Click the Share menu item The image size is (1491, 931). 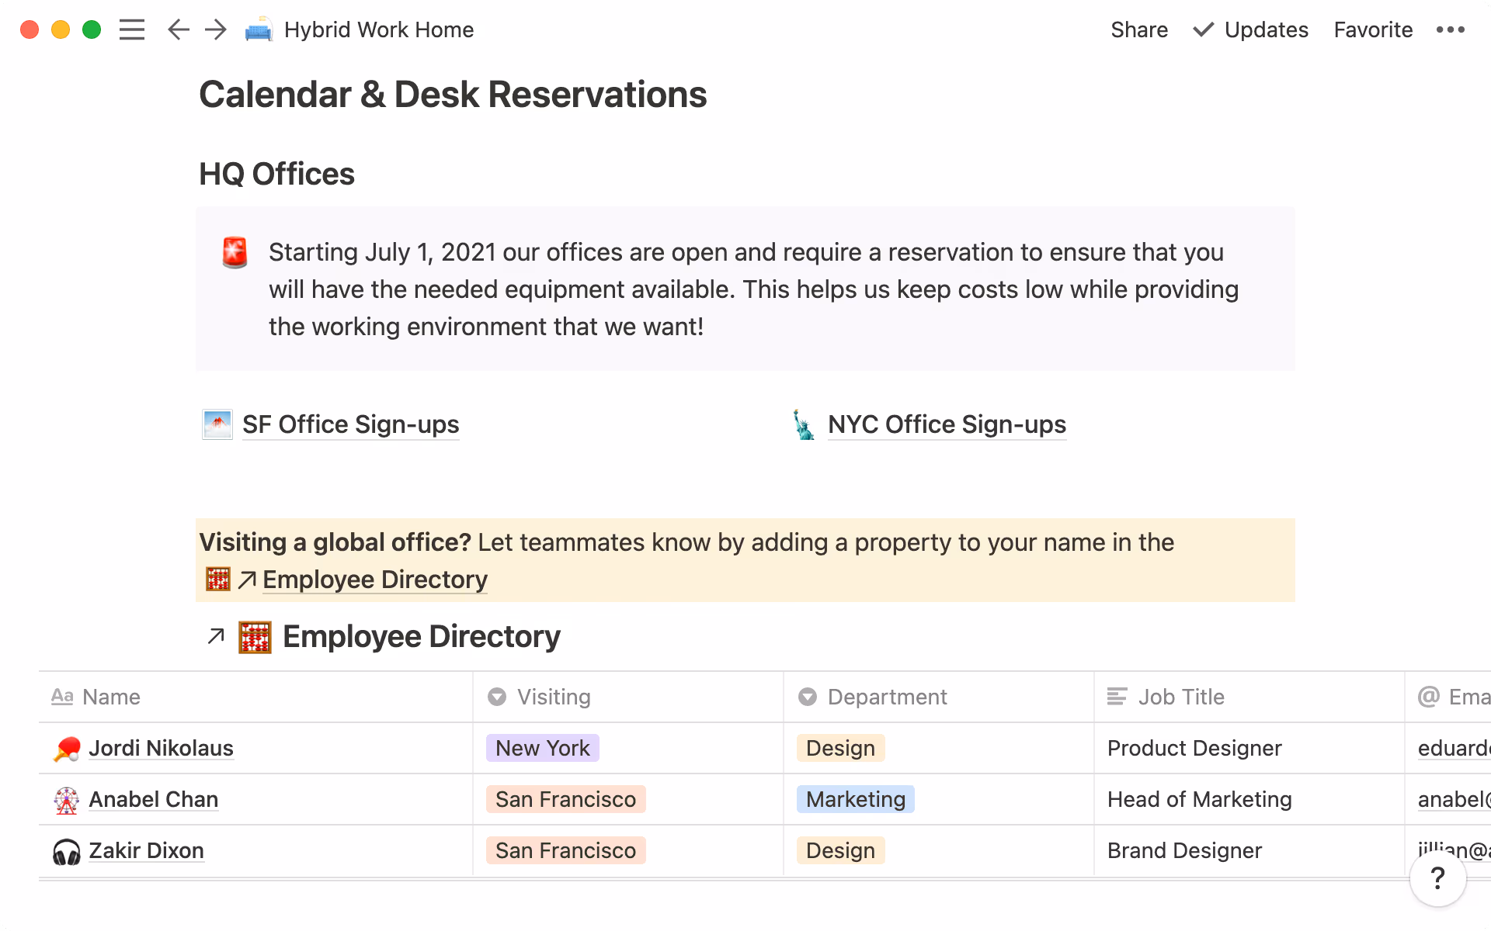pyautogui.click(x=1138, y=29)
